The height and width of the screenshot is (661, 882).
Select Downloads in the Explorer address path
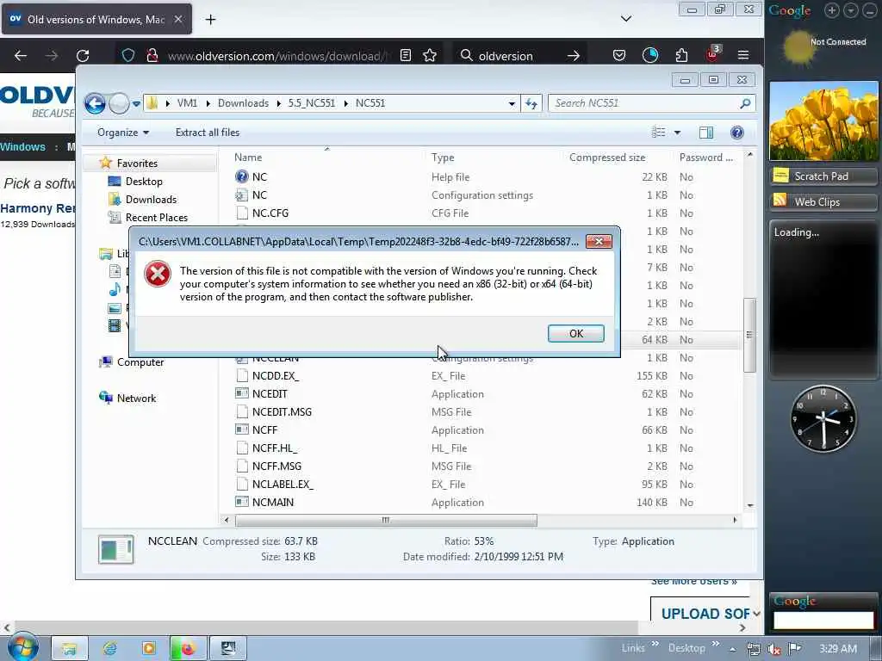243,103
